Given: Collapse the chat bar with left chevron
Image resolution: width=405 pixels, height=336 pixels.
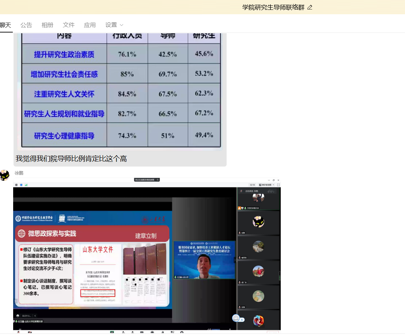Looking at the screenshot, I should 35,316.
